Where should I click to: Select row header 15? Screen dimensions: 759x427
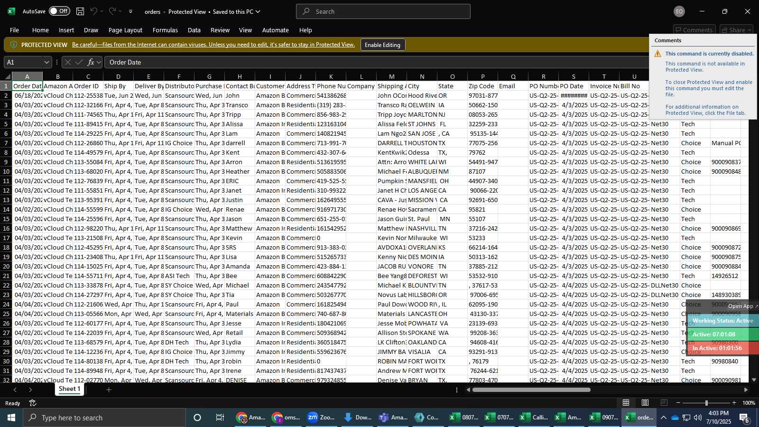6,219
